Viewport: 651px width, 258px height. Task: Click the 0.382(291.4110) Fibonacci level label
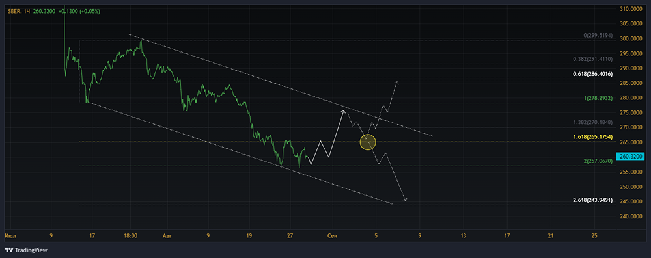click(x=593, y=60)
